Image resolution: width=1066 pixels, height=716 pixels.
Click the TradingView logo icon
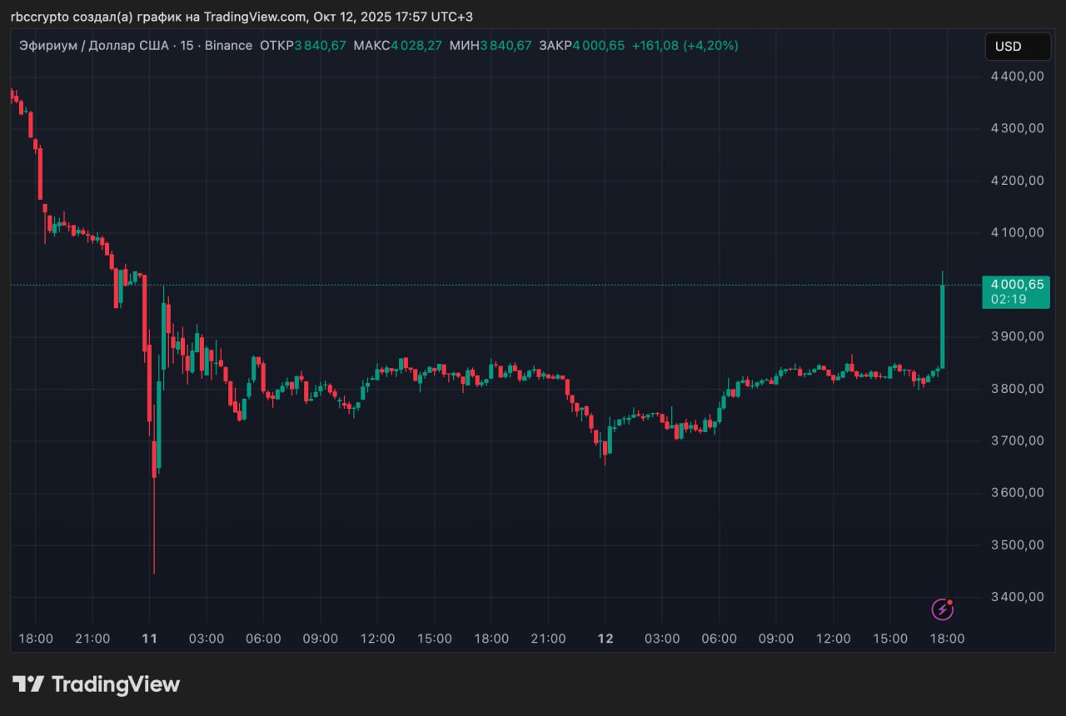point(28,684)
